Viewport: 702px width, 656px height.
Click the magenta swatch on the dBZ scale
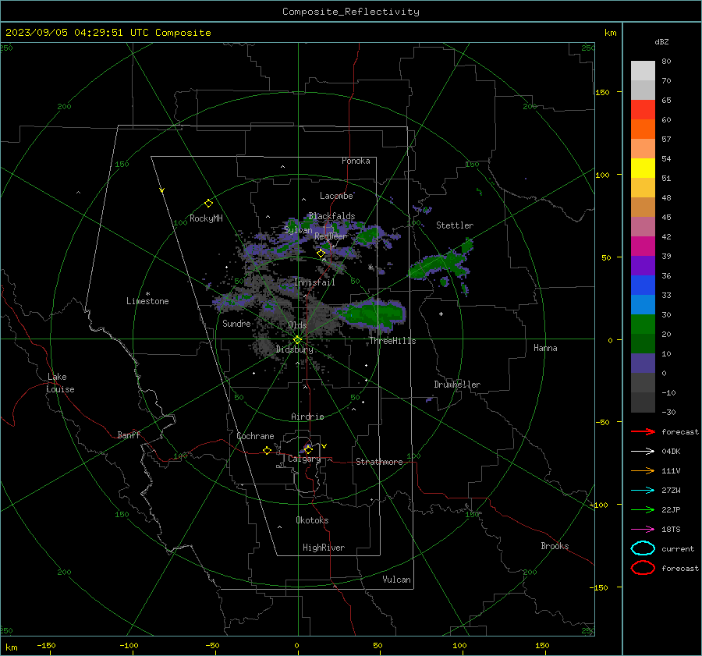click(643, 246)
